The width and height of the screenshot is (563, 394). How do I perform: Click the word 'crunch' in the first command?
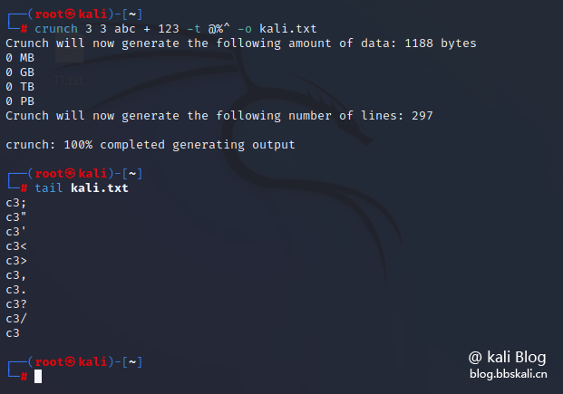56,28
